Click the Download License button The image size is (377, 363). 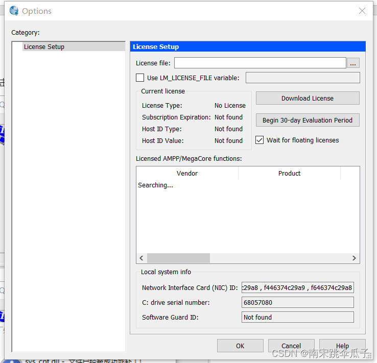coord(308,98)
